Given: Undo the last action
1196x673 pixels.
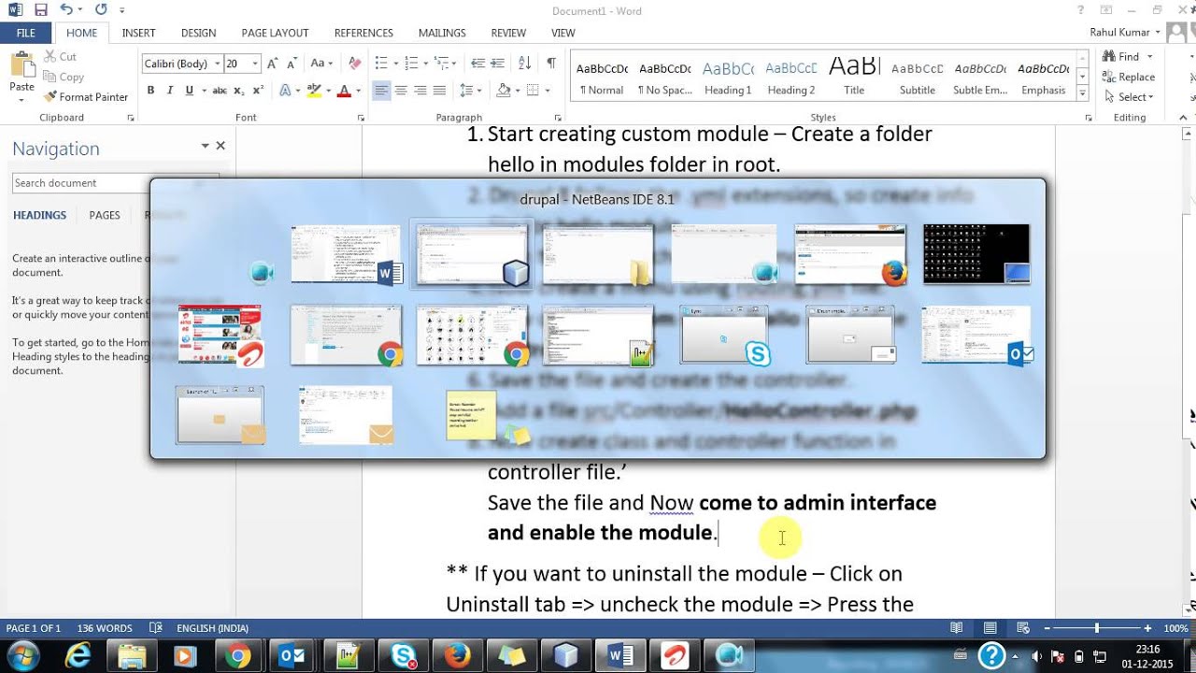Looking at the screenshot, I should pyautogui.click(x=65, y=9).
